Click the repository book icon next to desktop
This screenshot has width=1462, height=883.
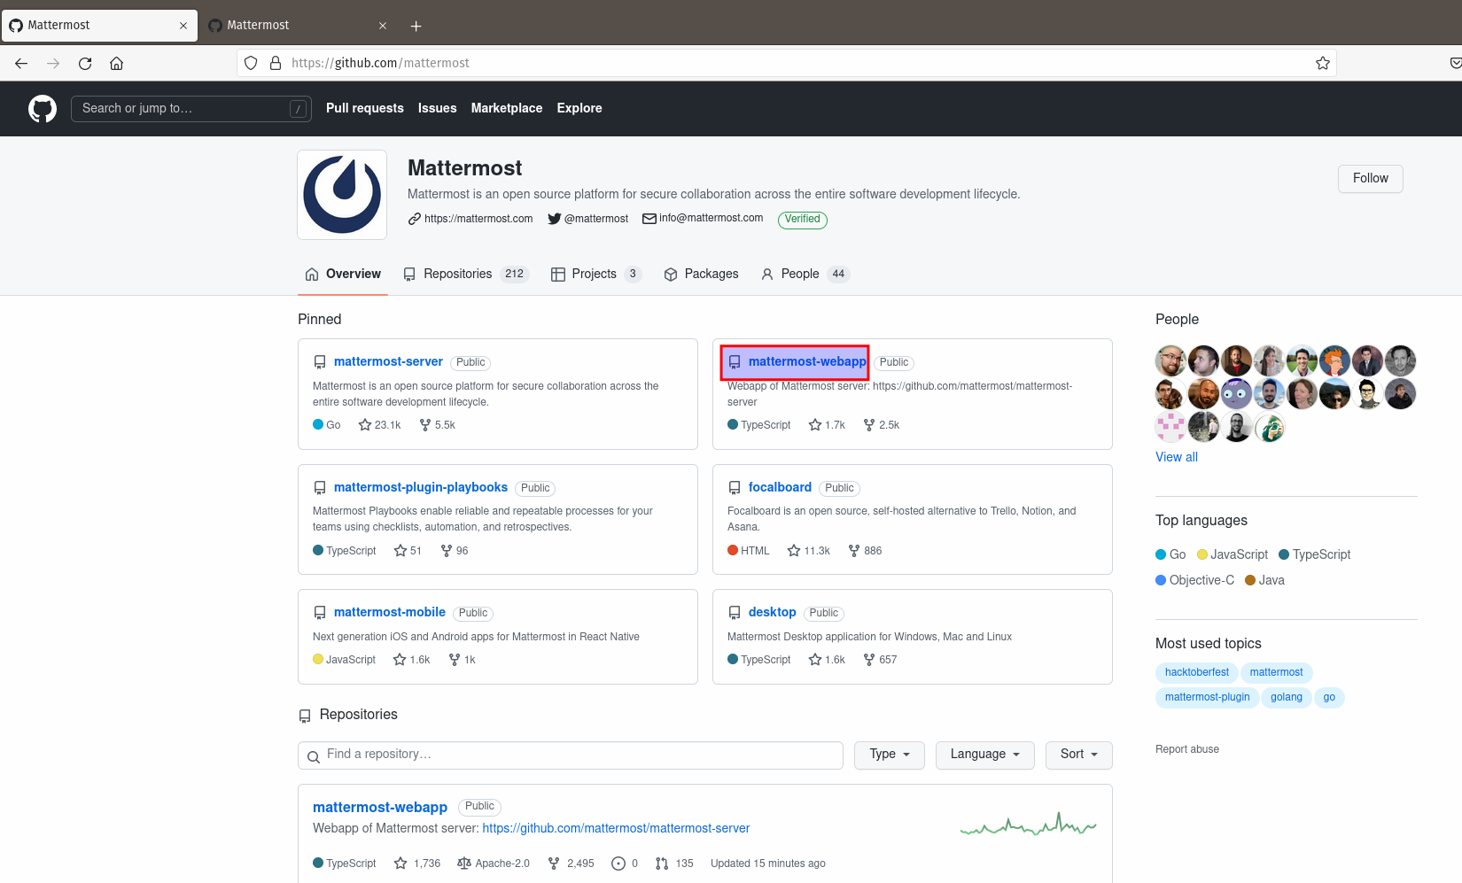(735, 611)
